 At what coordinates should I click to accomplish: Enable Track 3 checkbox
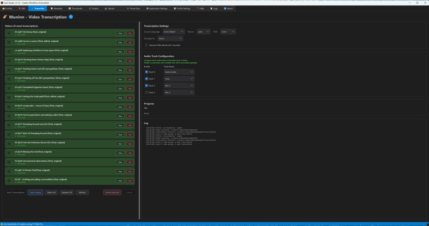pyautogui.click(x=146, y=93)
